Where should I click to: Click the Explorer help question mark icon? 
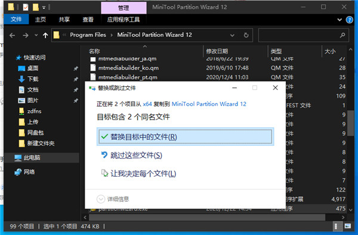point(349,20)
